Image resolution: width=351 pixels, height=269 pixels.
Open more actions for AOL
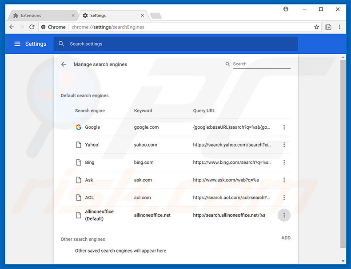pos(284,198)
